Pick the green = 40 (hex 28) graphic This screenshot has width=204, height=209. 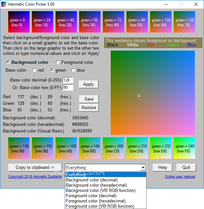click(66, 22)
